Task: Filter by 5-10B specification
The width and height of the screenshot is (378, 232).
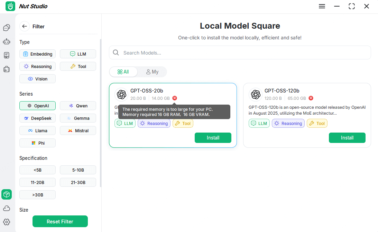Action: click(78, 170)
